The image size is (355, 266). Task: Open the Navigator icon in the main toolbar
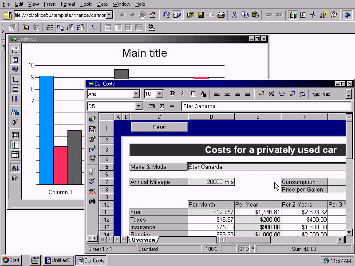click(313, 15)
